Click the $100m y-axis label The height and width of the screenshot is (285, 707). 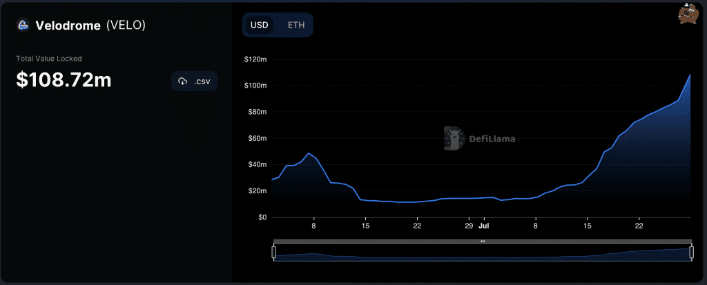(255, 86)
